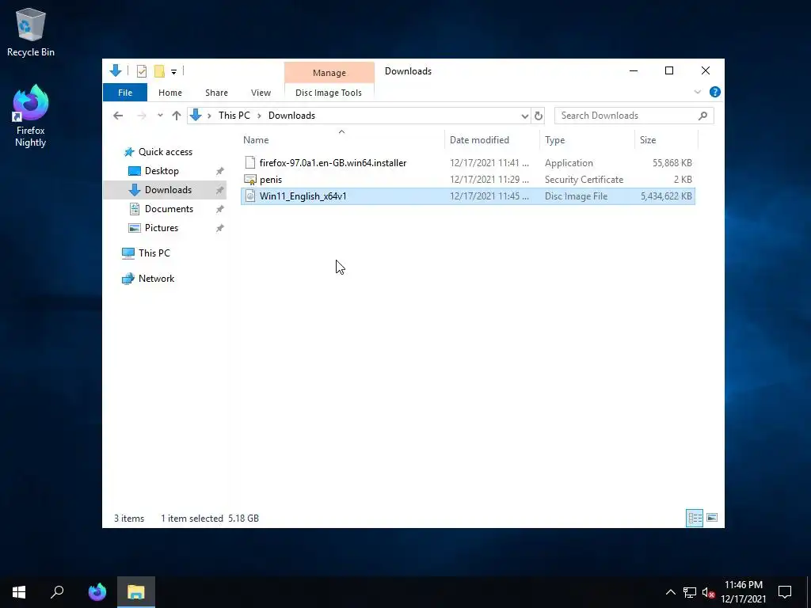This screenshot has width=811, height=608.
Task: Open the Action Center notifications icon
Action: tap(785, 592)
